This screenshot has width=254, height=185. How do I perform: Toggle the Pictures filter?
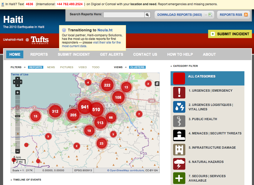[67, 67]
